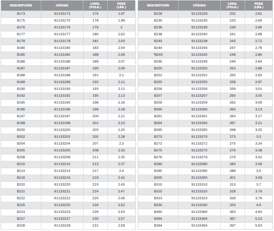Click the "B245 description cell
274x231 pixels.
click(x=158, y=55)
